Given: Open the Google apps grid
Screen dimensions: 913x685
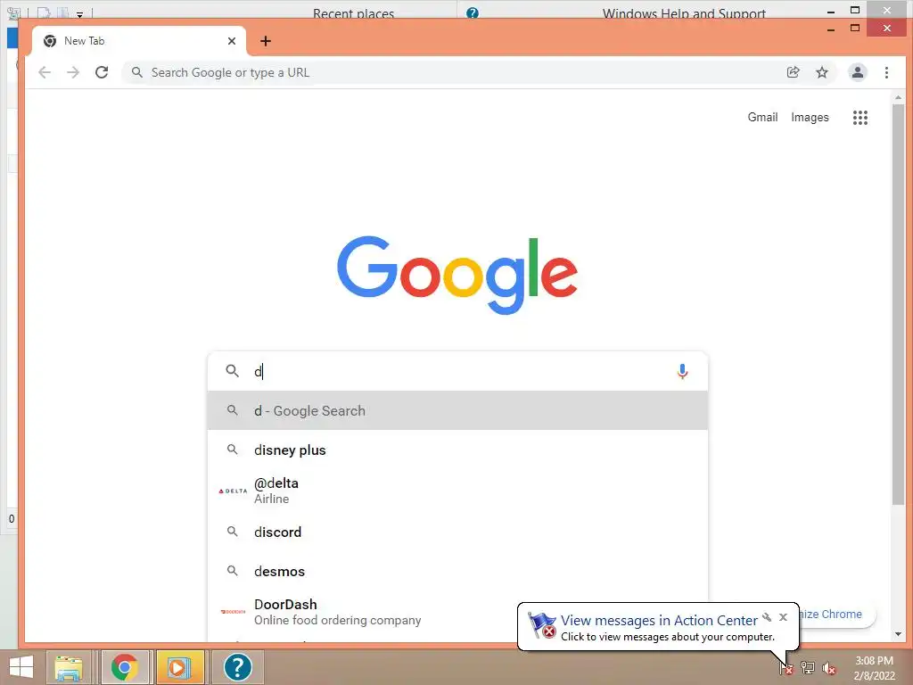Looking at the screenshot, I should (x=860, y=118).
